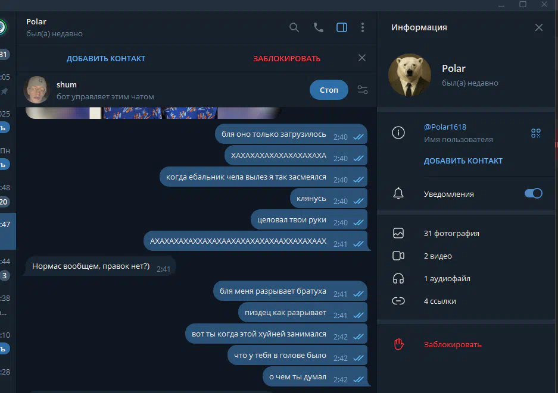Show QR code for @Polar1618 username

click(535, 133)
